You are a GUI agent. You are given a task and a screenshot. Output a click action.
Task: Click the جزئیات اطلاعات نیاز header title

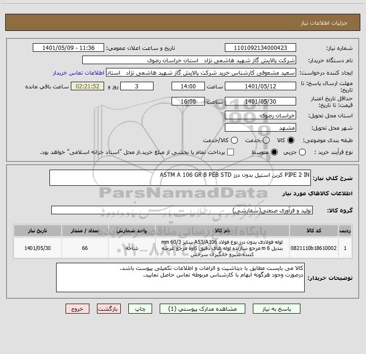[324, 23]
